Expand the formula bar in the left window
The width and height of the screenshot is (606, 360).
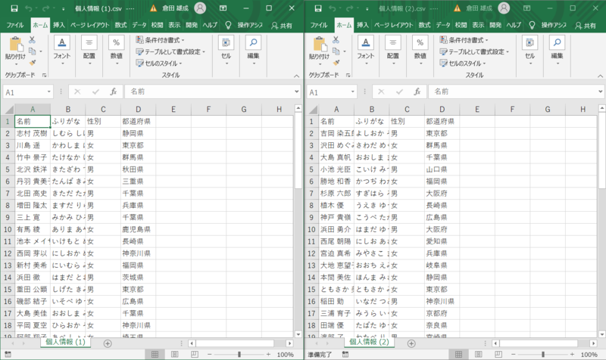pyautogui.click(x=297, y=92)
